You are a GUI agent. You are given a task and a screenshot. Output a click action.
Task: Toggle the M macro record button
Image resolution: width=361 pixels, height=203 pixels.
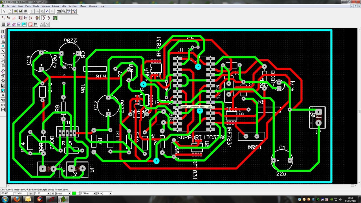(53, 193)
